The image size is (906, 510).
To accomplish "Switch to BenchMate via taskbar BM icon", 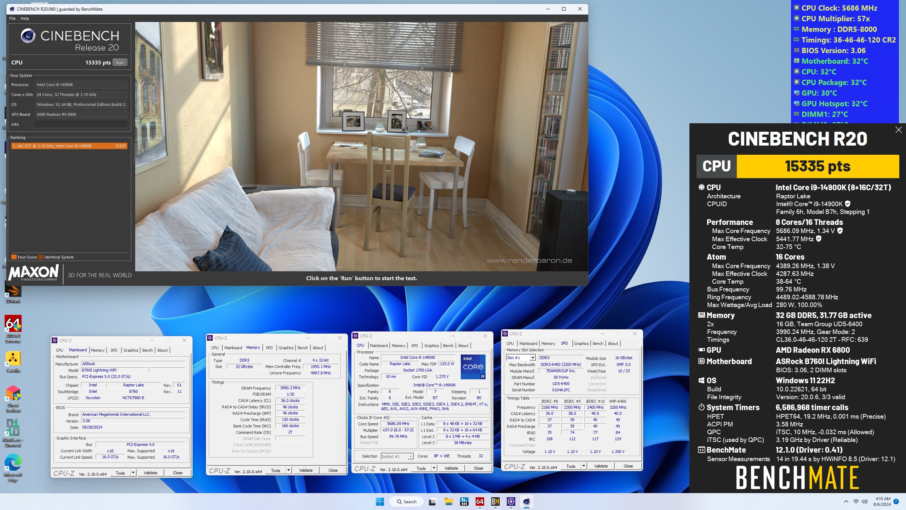I will (x=495, y=501).
